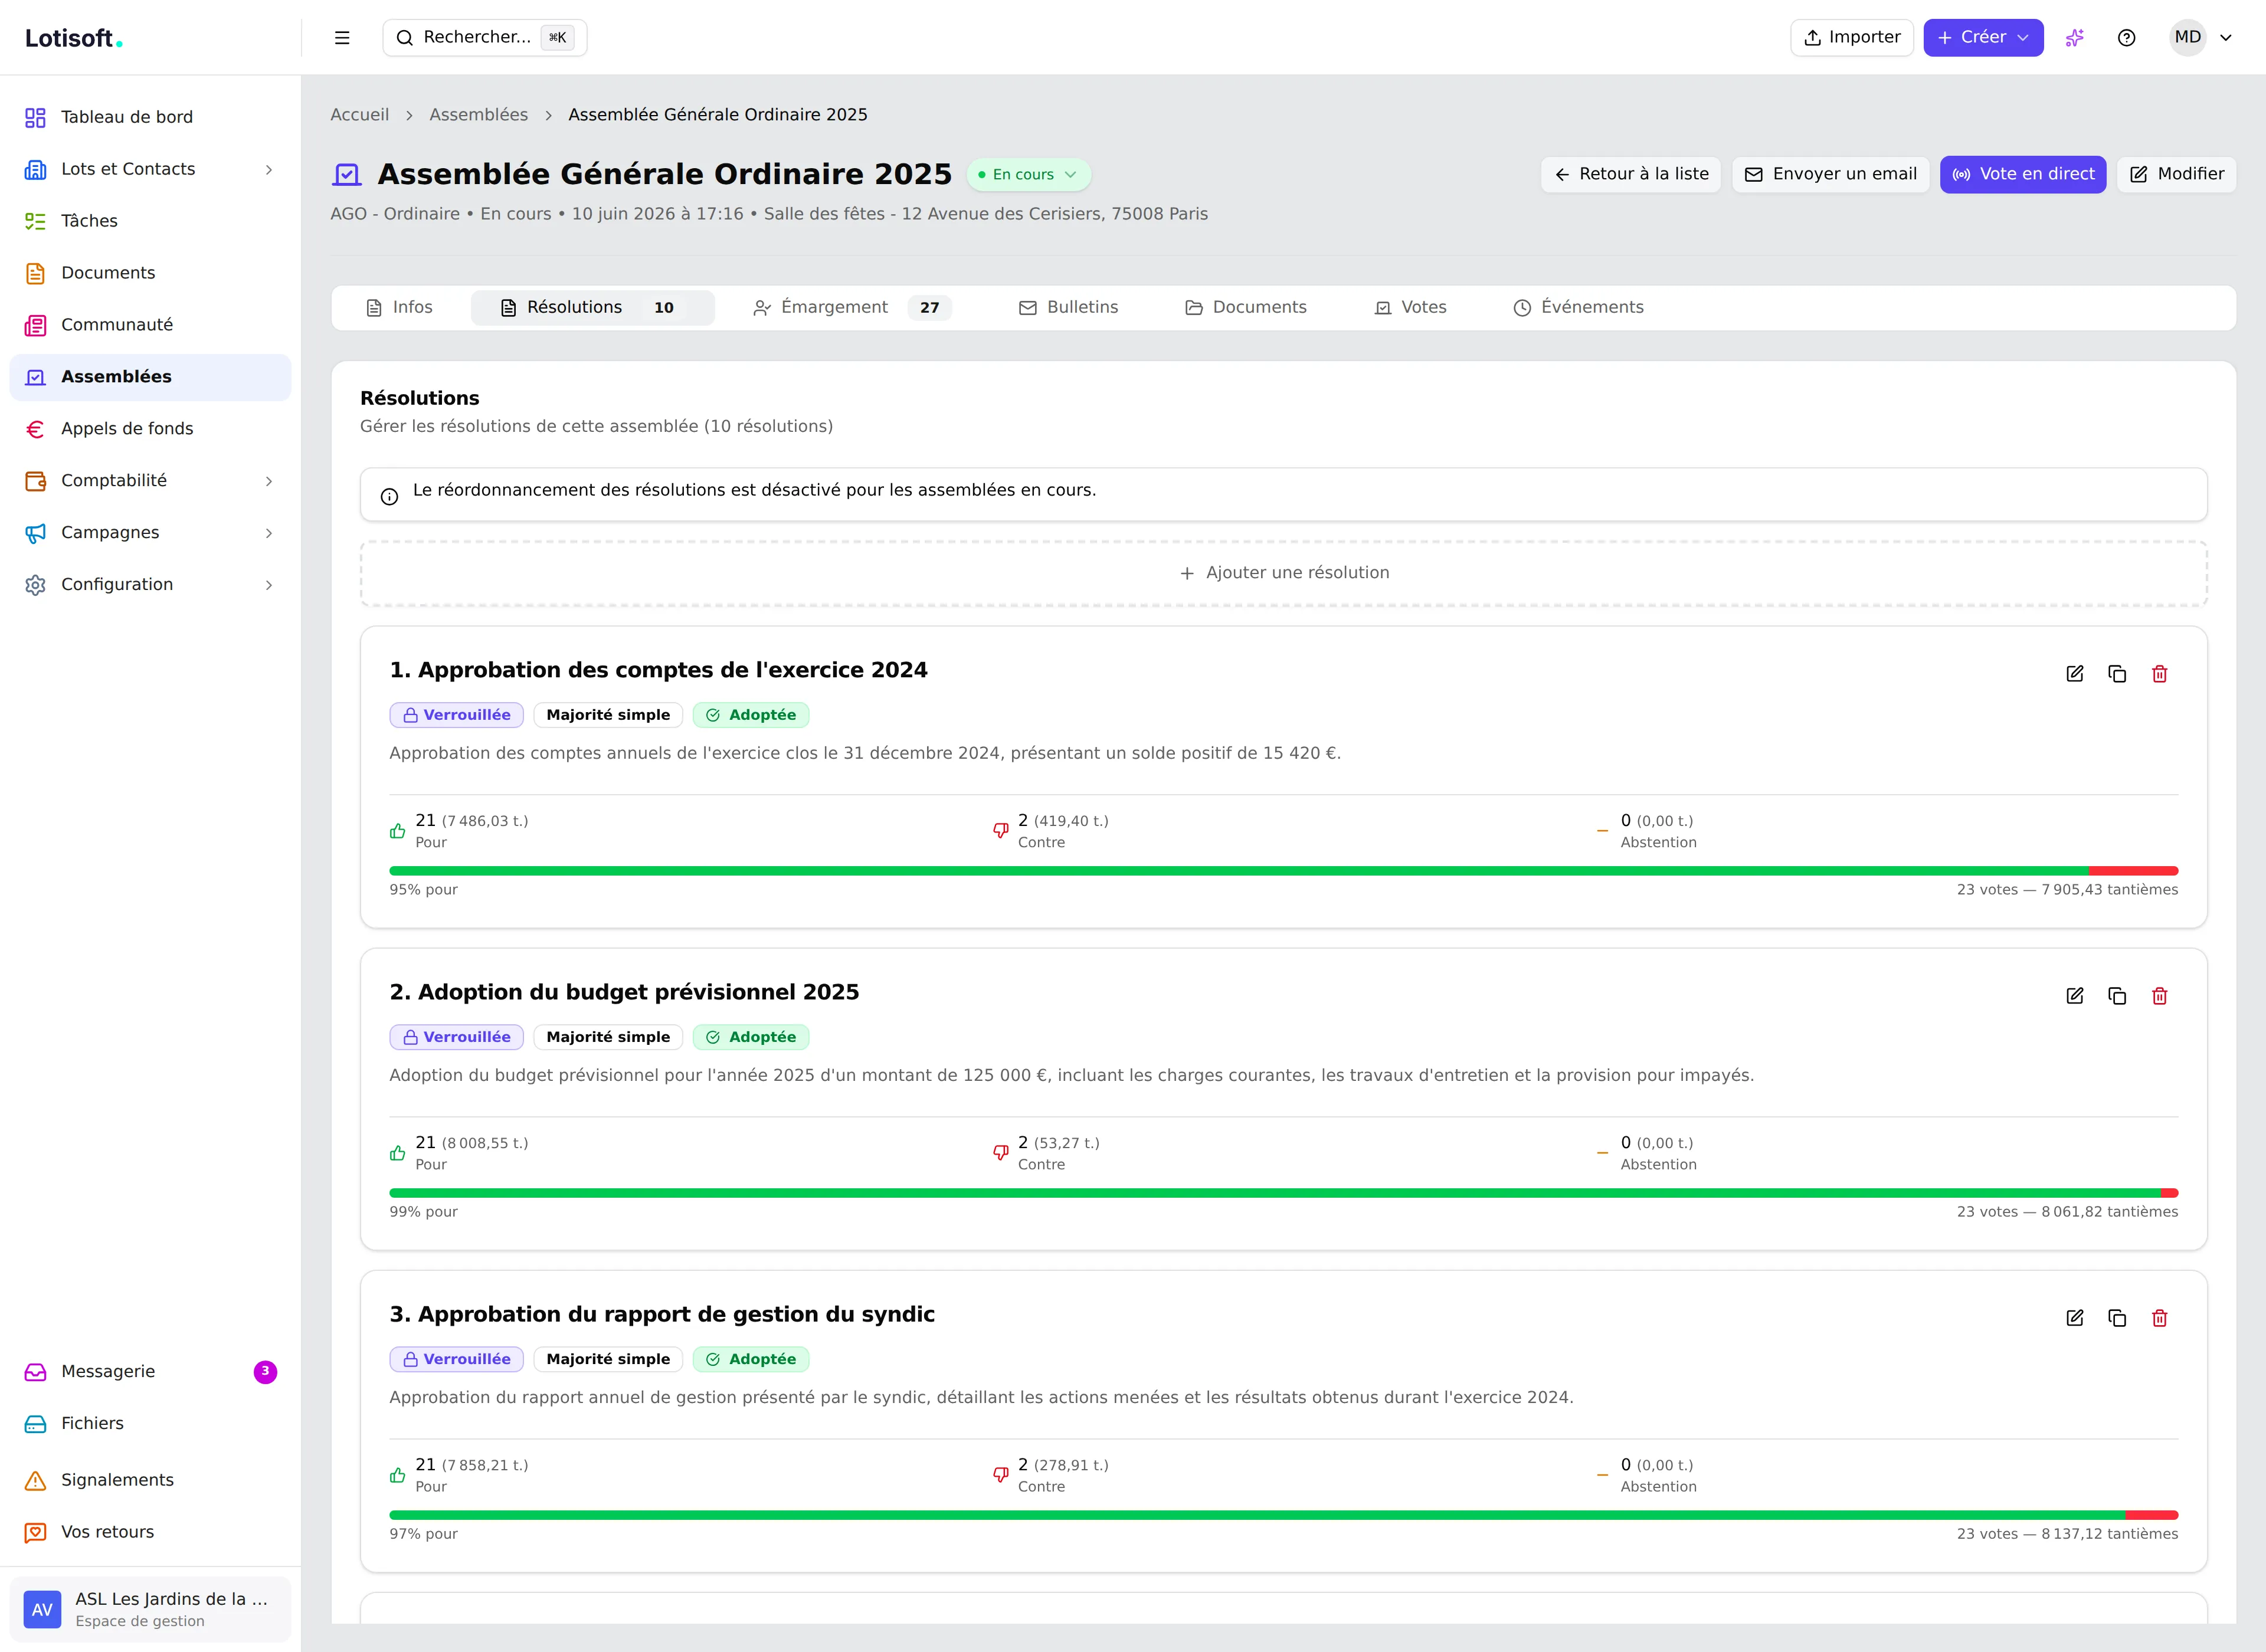This screenshot has width=2266, height=1652.
Task: Click "95% pour" label
Action: pyautogui.click(x=423, y=890)
